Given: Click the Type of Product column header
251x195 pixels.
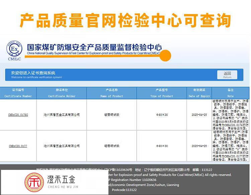Looking at the screenshot, I should pyautogui.click(x=162, y=93).
